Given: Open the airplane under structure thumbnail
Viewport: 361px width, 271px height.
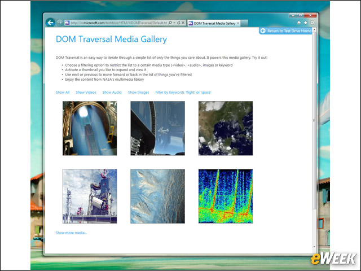Looking at the screenshot, I should click(157, 128).
